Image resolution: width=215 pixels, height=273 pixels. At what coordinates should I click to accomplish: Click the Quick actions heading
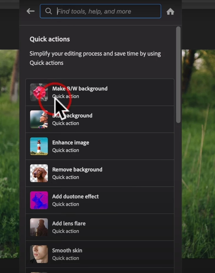pos(50,39)
